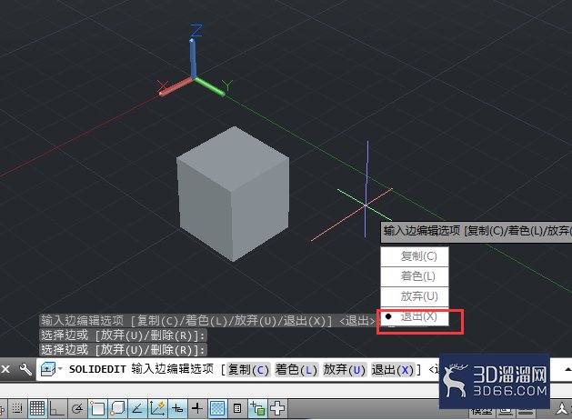Expand command history with up arrow
The width and height of the screenshot is (572, 420).
pos(567,369)
